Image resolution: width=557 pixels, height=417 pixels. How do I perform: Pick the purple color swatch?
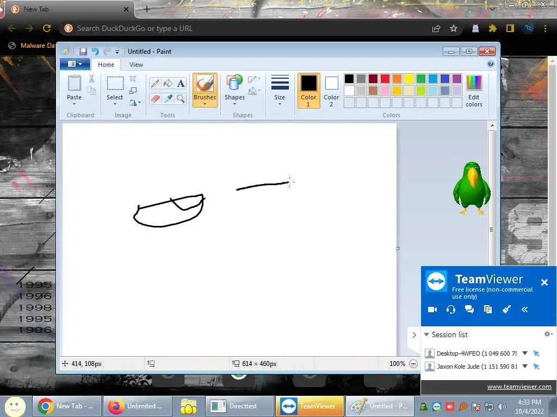coord(457,78)
